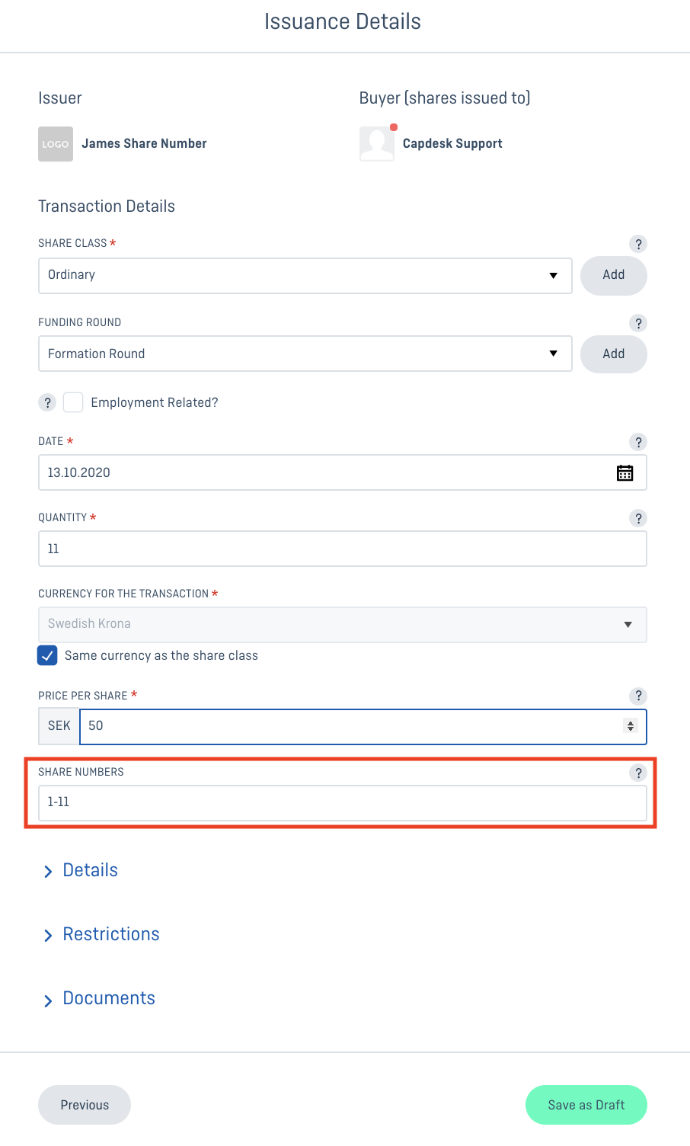Viewport: 690px width, 1146px height.
Task: Click the help icon for Quantity
Action: (638, 518)
